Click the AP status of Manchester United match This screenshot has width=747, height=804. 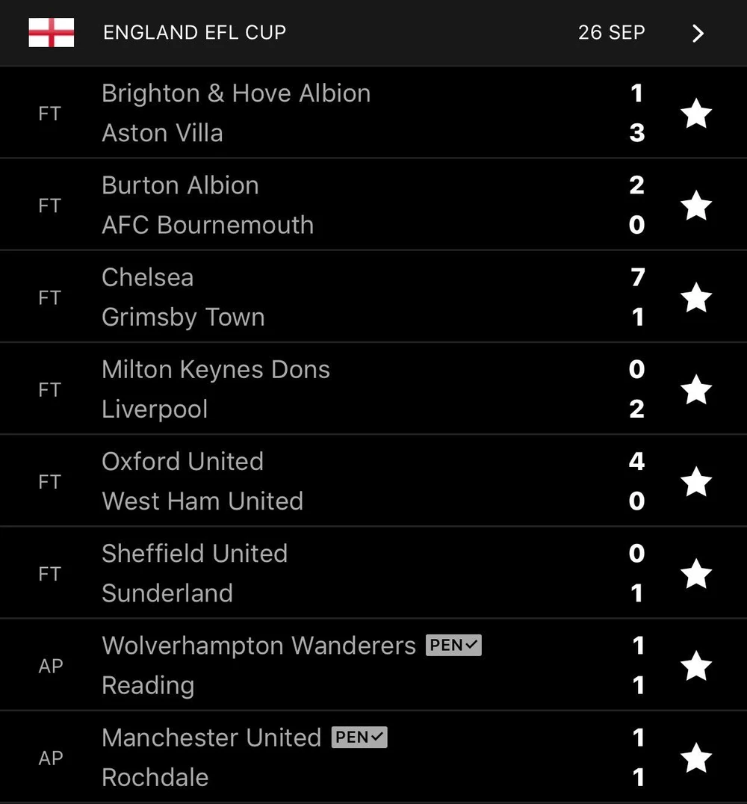[x=50, y=758]
